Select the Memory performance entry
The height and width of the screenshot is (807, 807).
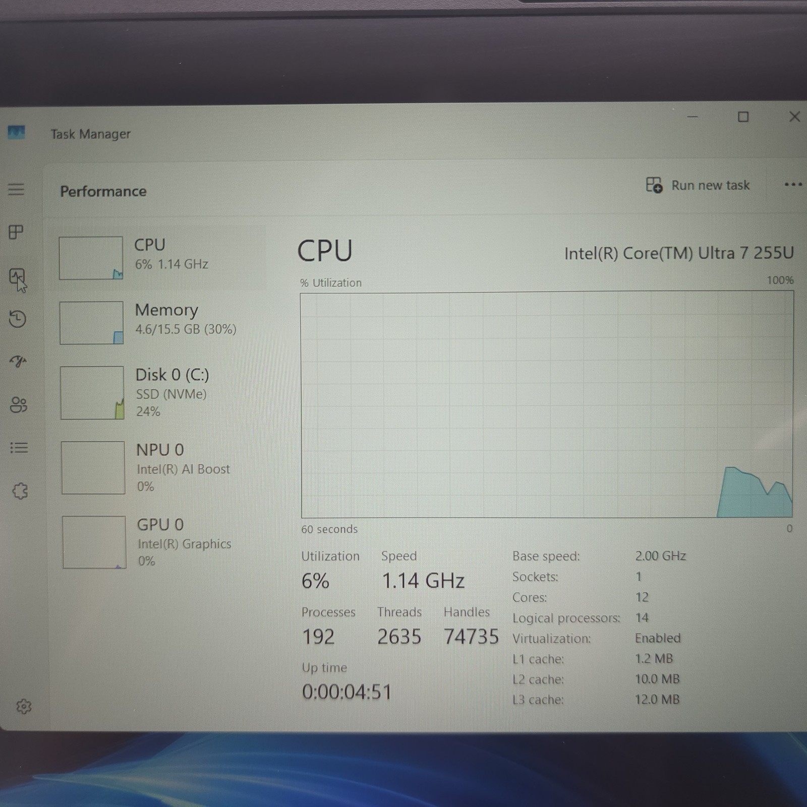(x=157, y=323)
